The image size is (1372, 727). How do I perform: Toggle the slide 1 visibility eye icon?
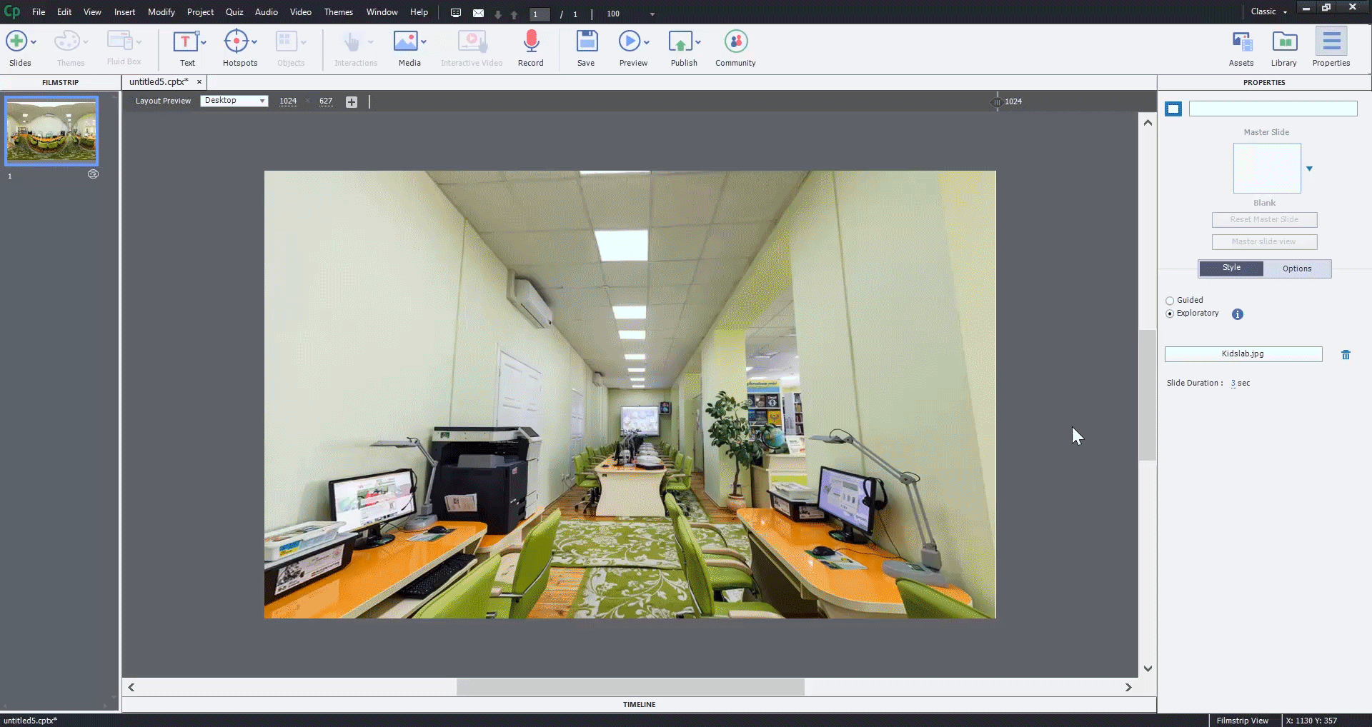coord(93,174)
